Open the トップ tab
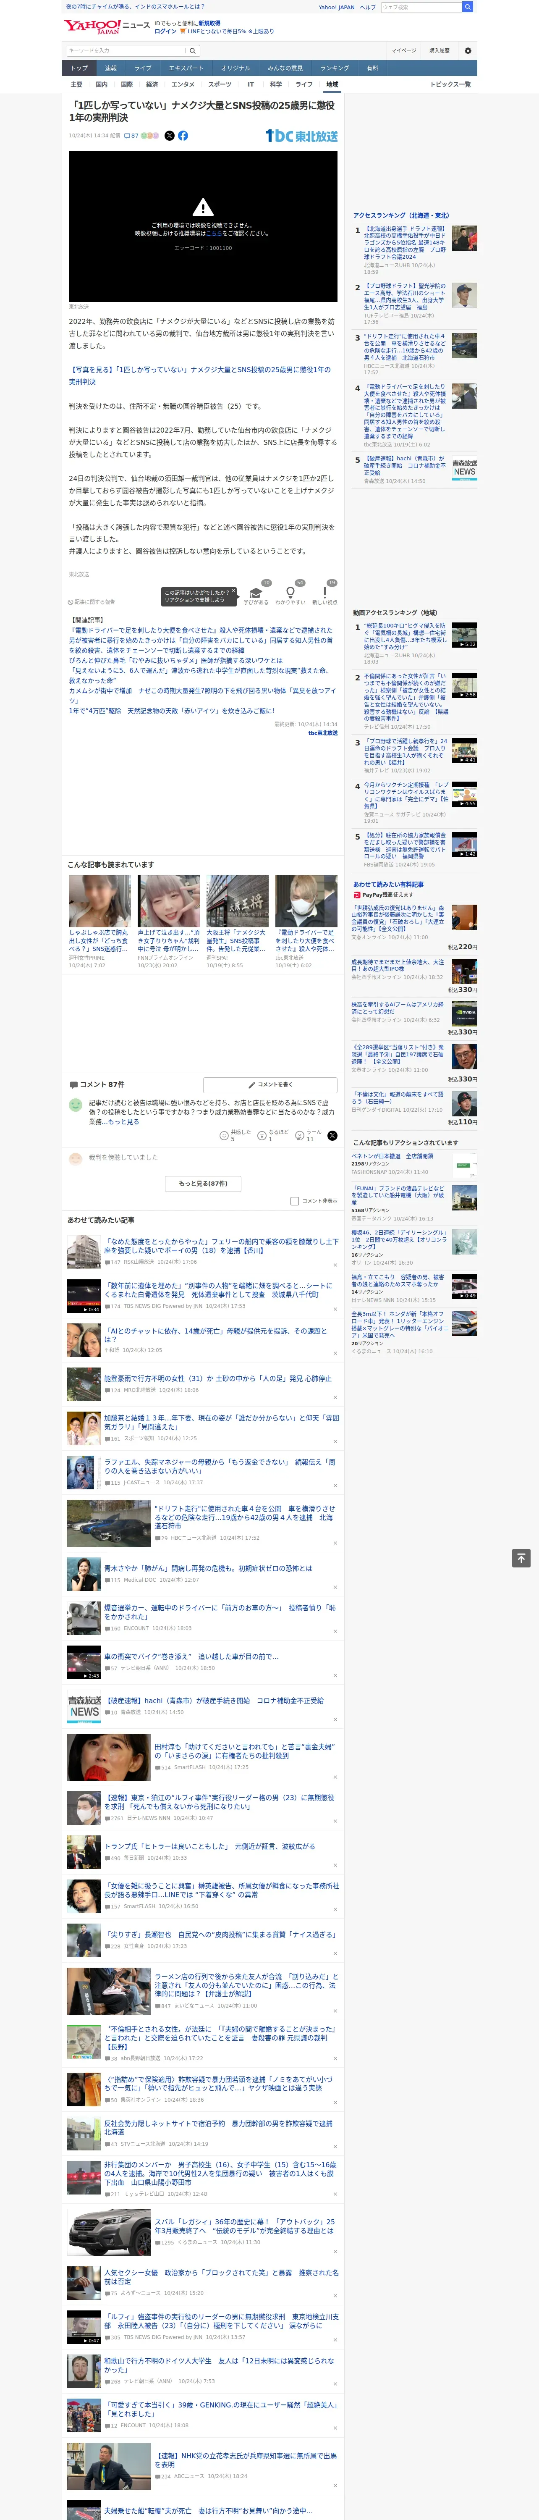This screenshot has width=539, height=2520. (x=79, y=68)
